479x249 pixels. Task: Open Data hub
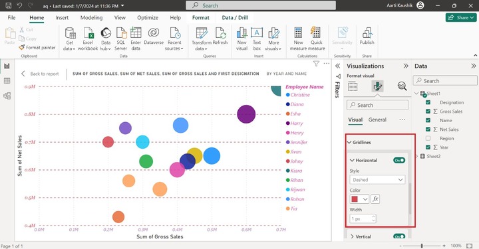click(x=105, y=39)
